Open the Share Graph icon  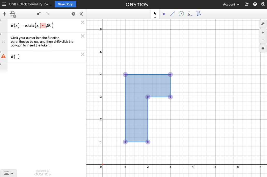click(247, 4)
